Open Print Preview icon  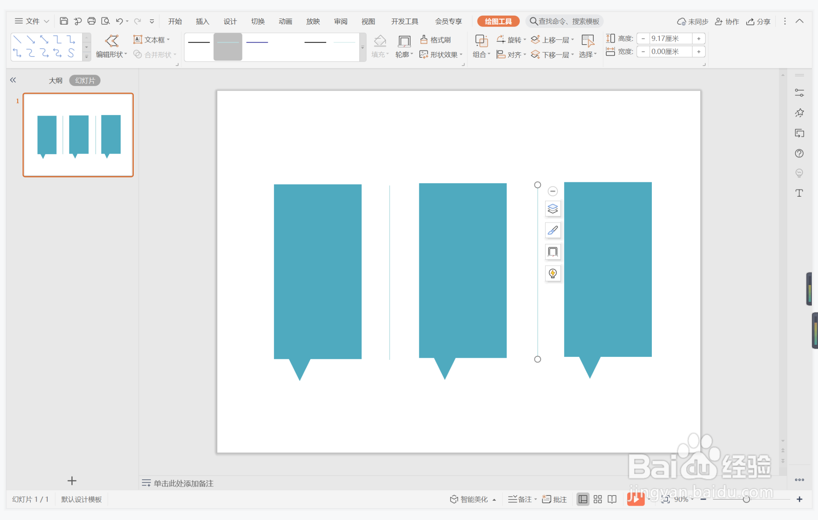tap(105, 21)
